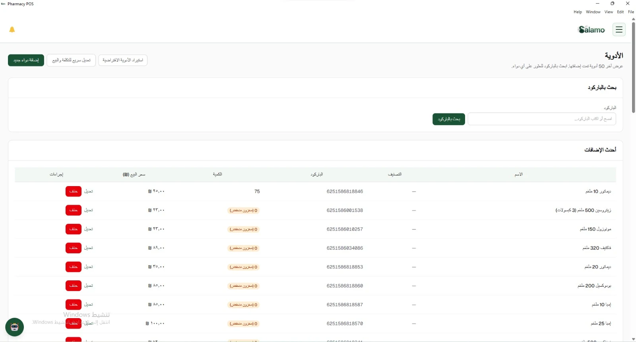Click low-stock badge for barcode 6251586001538

coord(244,210)
